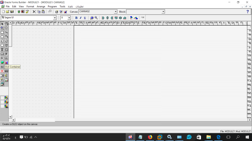Click the Run Form traffic light icon
Image resolution: width=252 pixels, height=141 pixels.
19,12
